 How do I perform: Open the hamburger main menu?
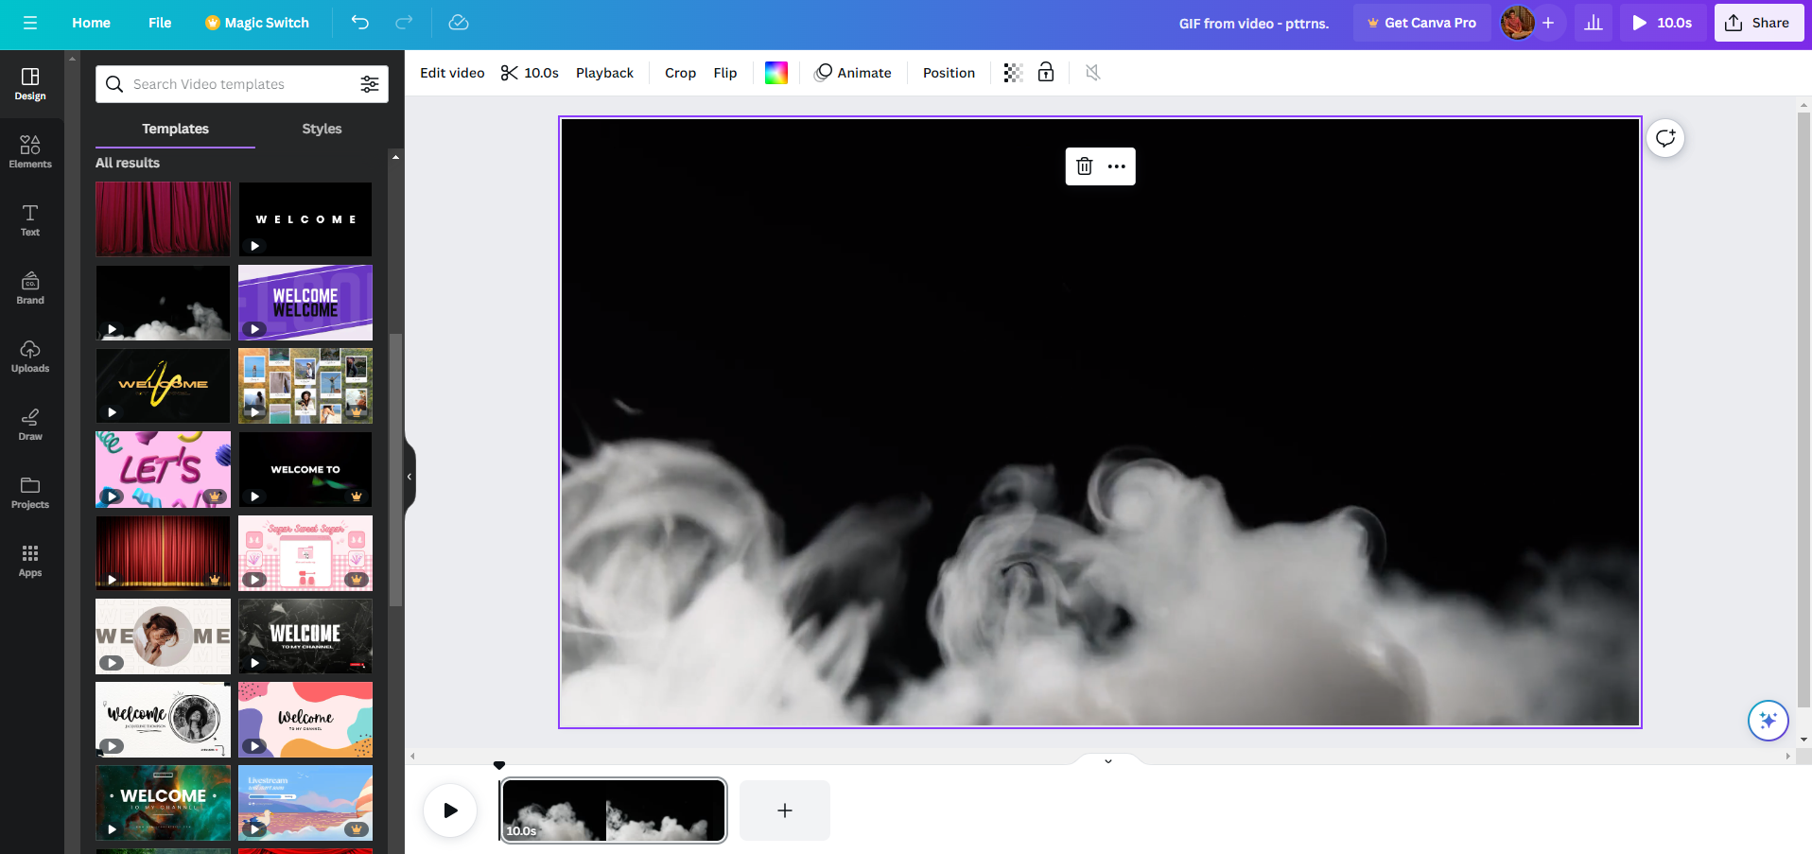click(30, 23)
